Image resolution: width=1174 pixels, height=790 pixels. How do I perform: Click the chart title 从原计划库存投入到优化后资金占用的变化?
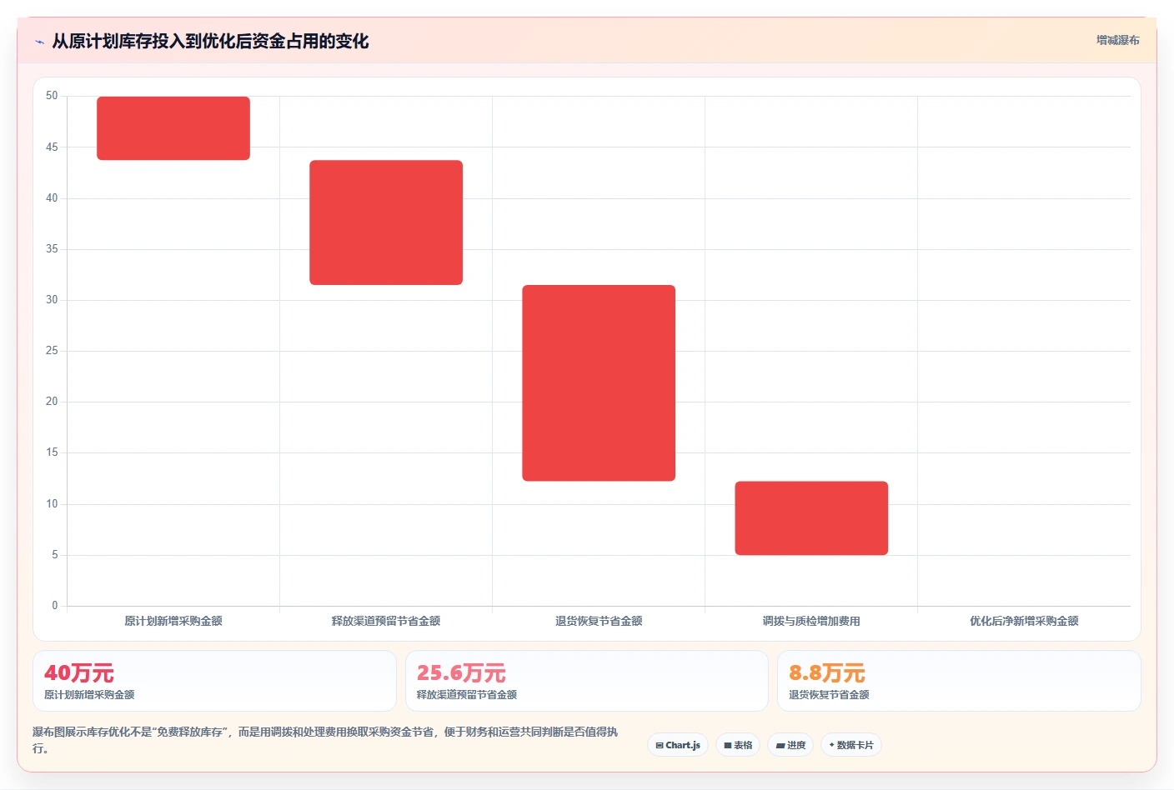pos(210,42)
